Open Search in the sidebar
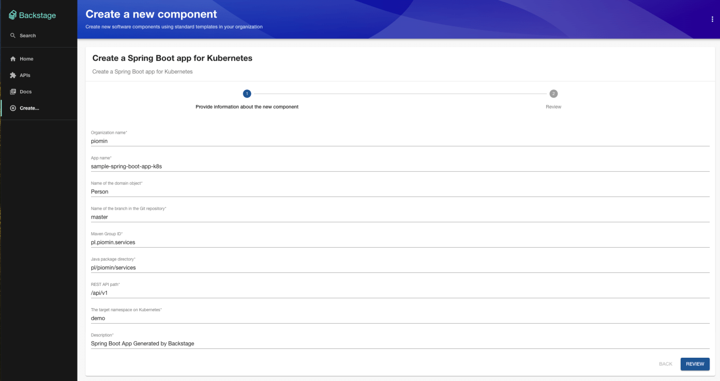 (39, 36)
